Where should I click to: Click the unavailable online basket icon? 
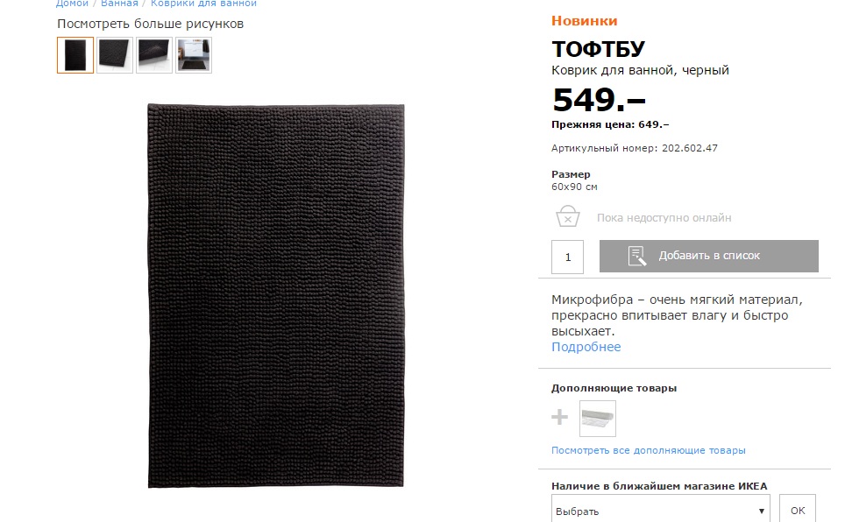[567, 216]
